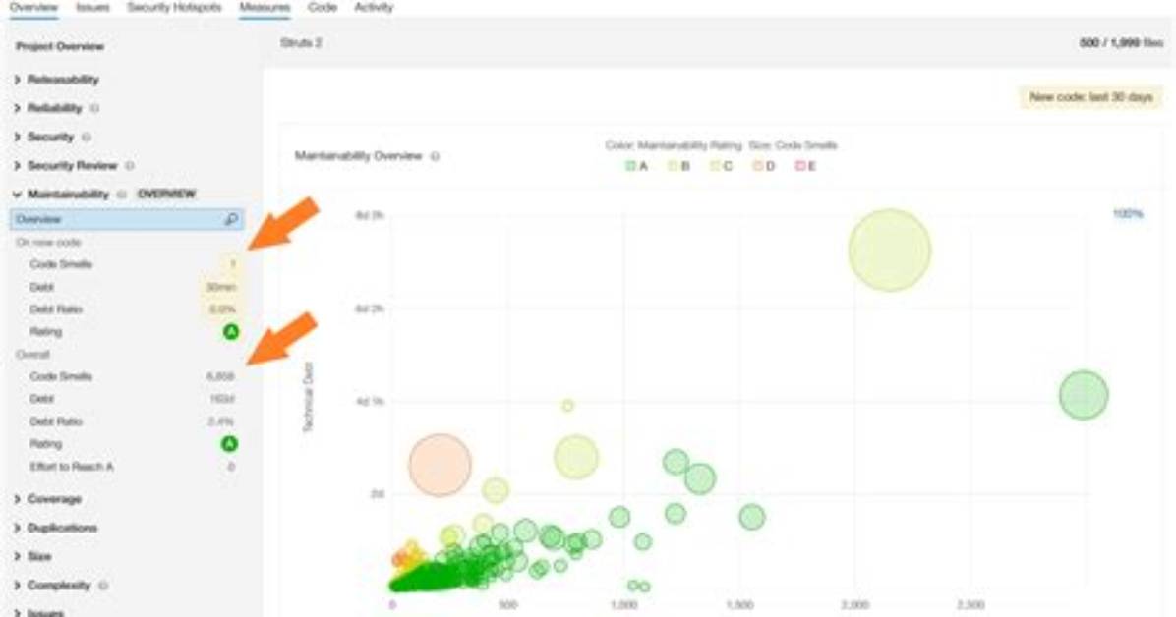The width and height of the screenshot is (1176, 617).
Task: Click the info icon beside Maintainability in sidebar
Action: (x=122, y=195)
